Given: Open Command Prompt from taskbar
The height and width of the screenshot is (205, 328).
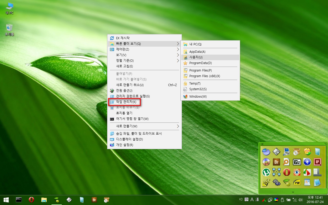Looking at the screenshot, I should point(19,200).
